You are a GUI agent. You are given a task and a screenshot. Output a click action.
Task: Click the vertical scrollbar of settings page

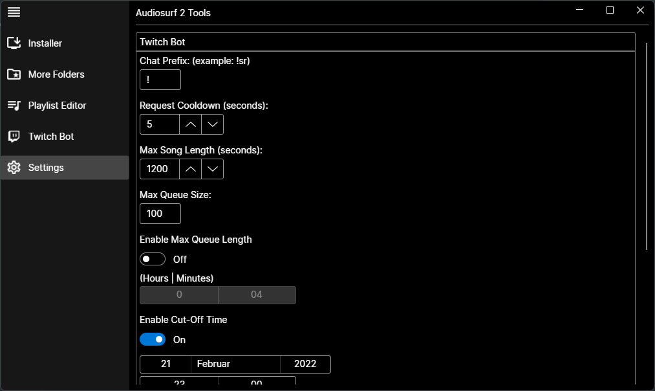[x=647, y=146]
